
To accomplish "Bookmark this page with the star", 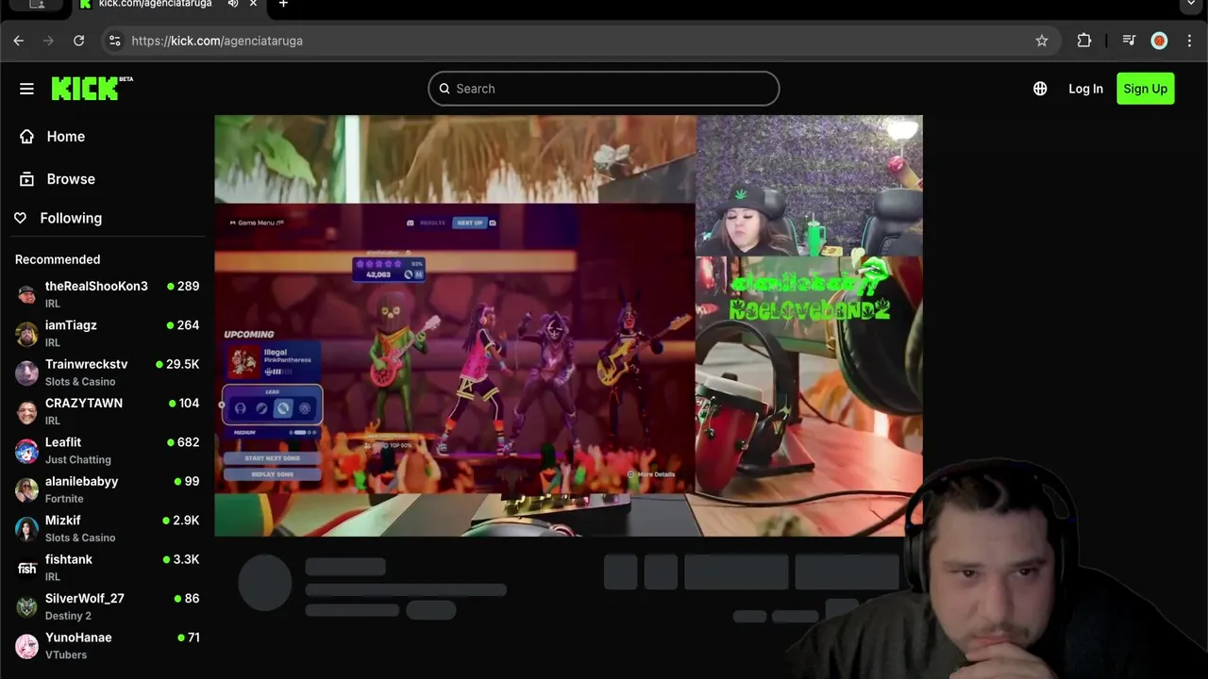I will point(1042,41).
